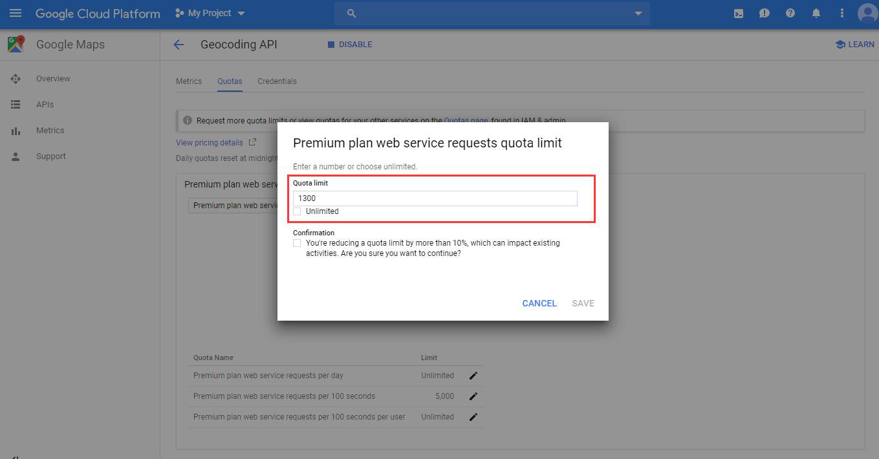Viewport: 879px width, 459px height.
Task: Open the help question mark icon
Action: (790, 13)
